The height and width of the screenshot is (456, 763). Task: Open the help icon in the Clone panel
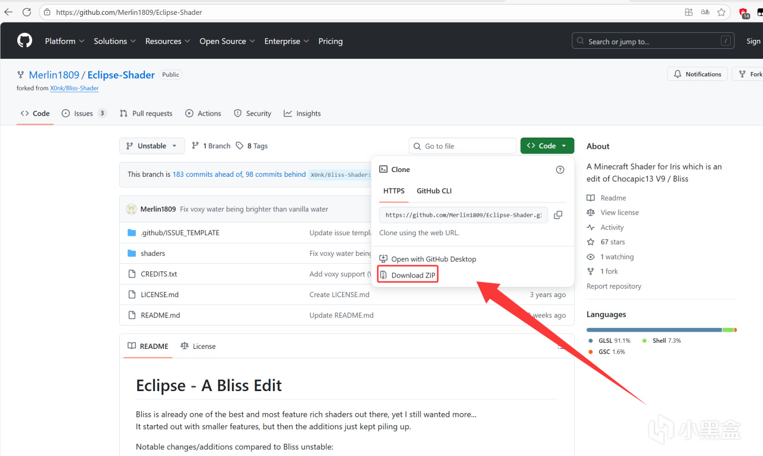560,170
